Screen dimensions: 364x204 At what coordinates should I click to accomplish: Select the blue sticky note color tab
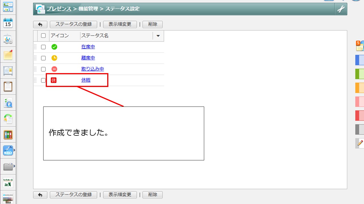(360, 60)
